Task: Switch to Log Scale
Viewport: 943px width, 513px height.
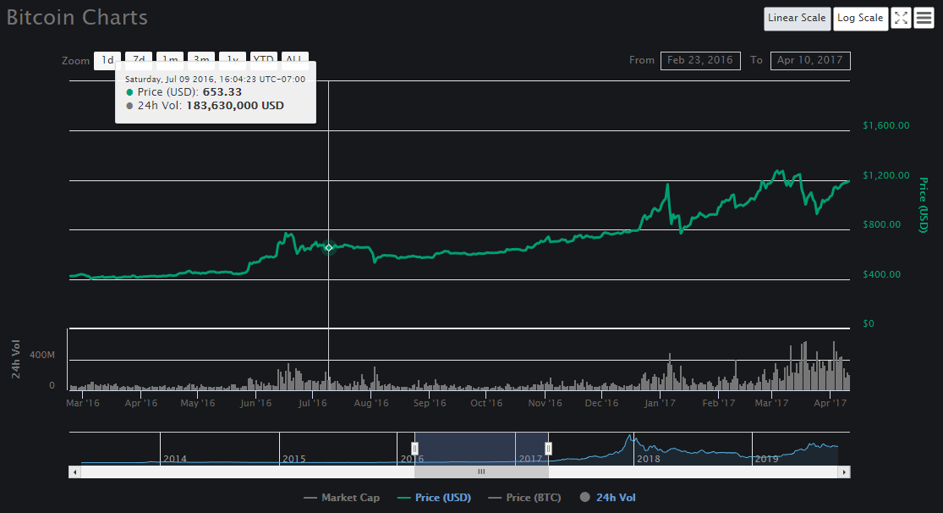Action: (861, 19)
